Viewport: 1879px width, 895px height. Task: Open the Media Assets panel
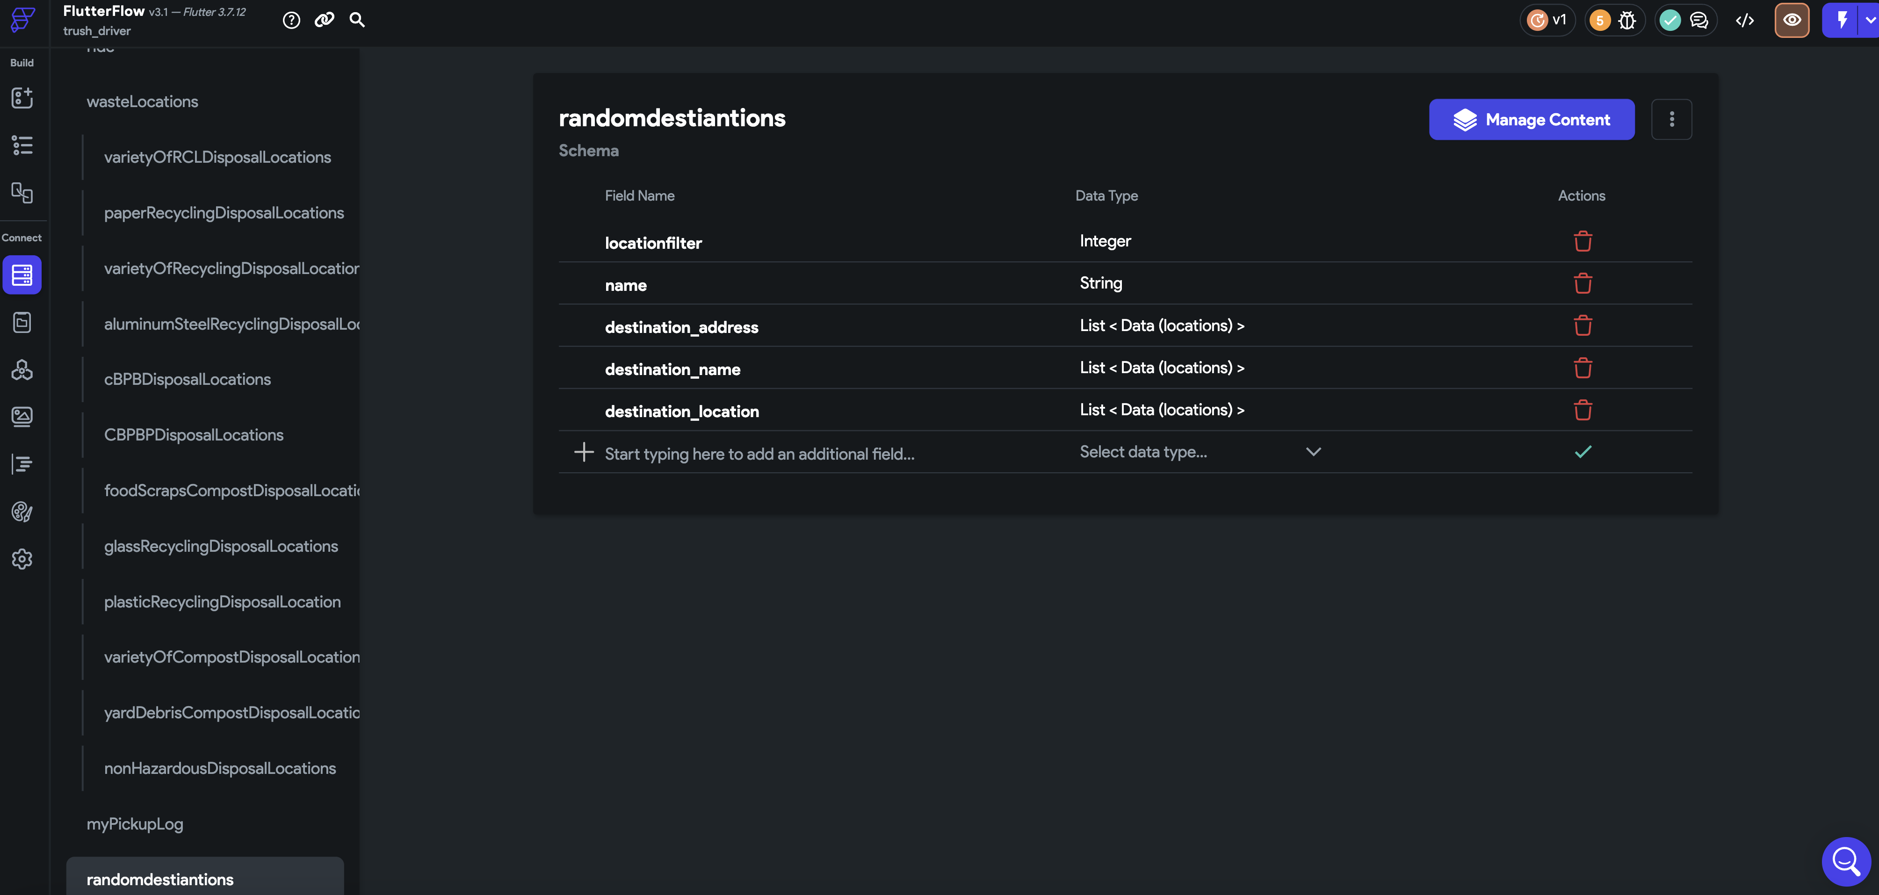click(x=22, y=417)
